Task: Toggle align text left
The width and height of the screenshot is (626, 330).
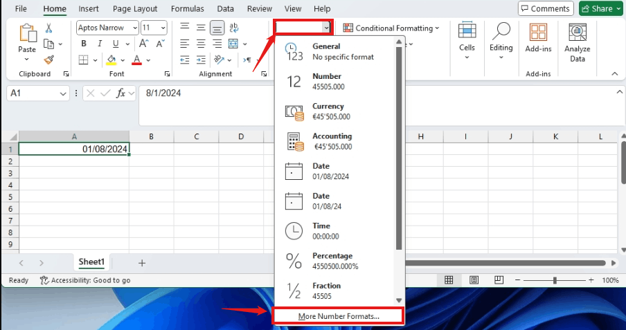Action: coord(184,44)
